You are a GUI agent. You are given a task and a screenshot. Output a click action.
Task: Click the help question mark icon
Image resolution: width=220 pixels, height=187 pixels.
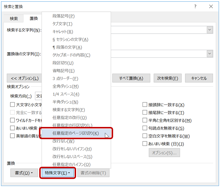[x=195, y=7]
